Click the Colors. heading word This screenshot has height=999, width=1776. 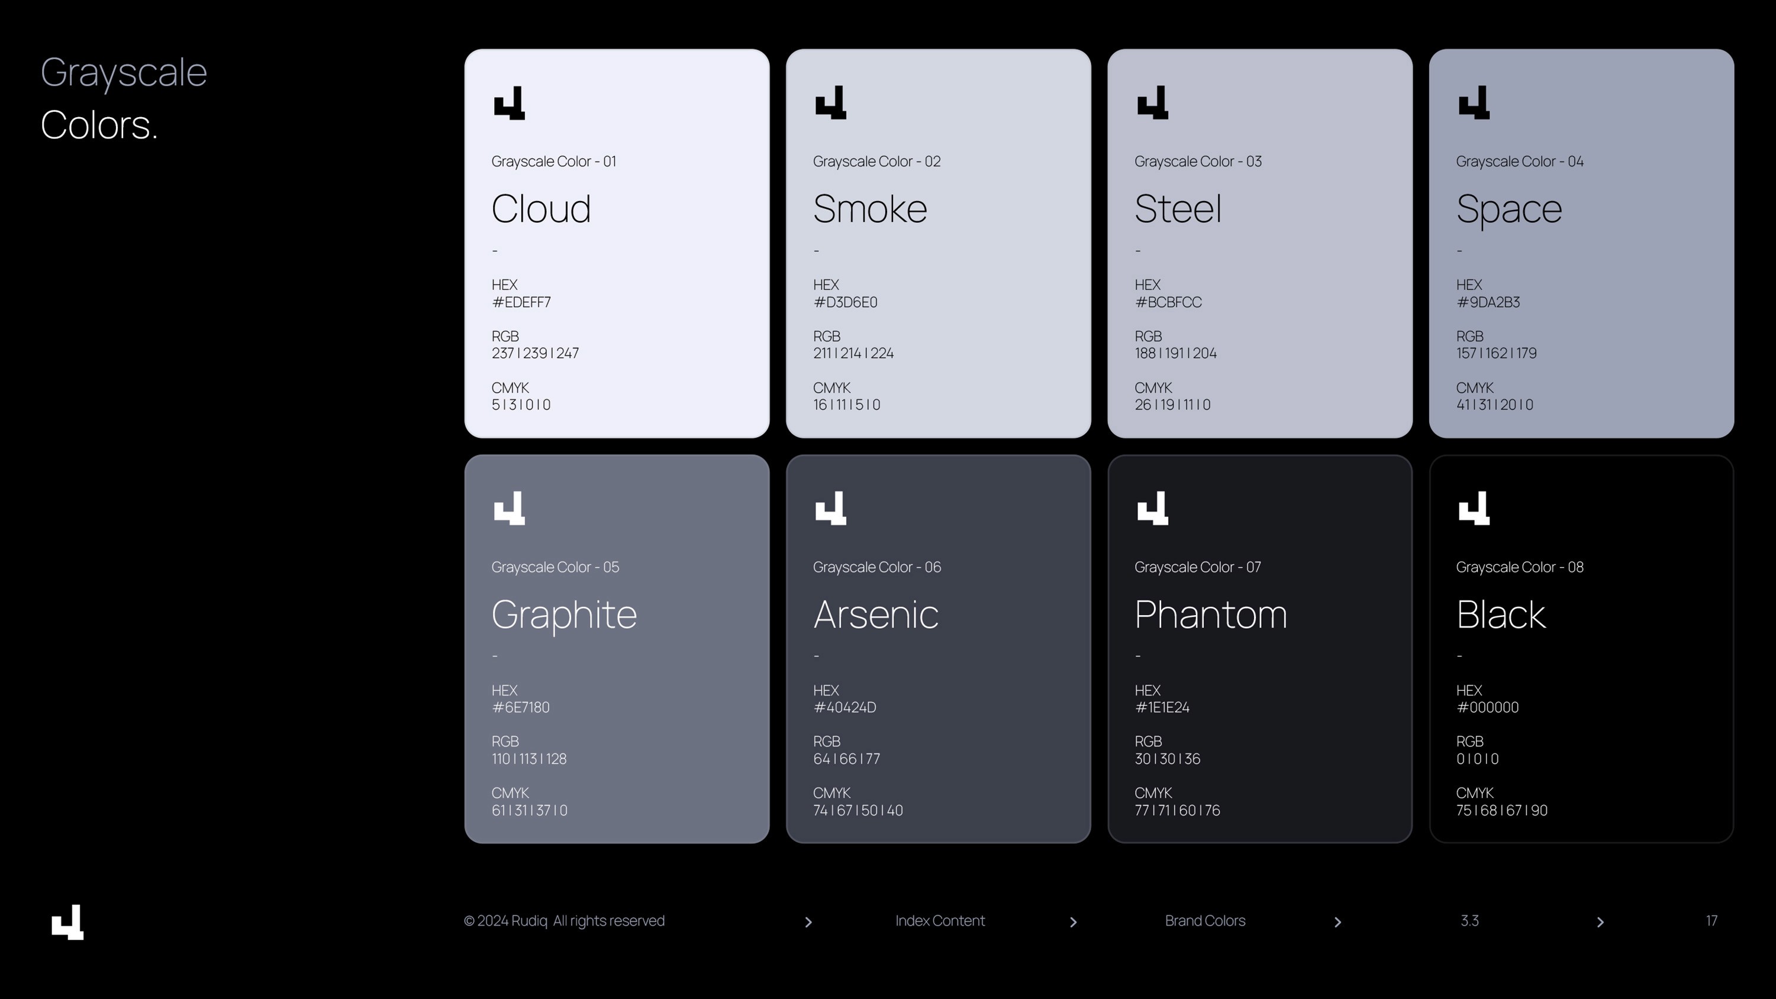tap(99, 125)
